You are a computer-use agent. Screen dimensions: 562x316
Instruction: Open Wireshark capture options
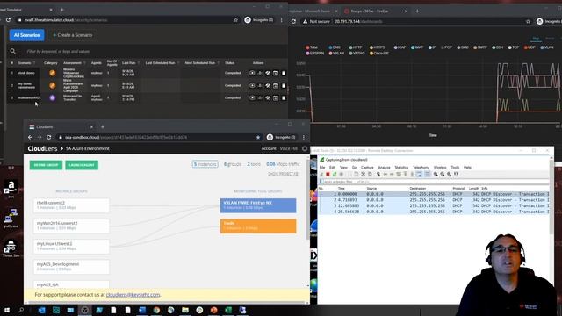342,174
